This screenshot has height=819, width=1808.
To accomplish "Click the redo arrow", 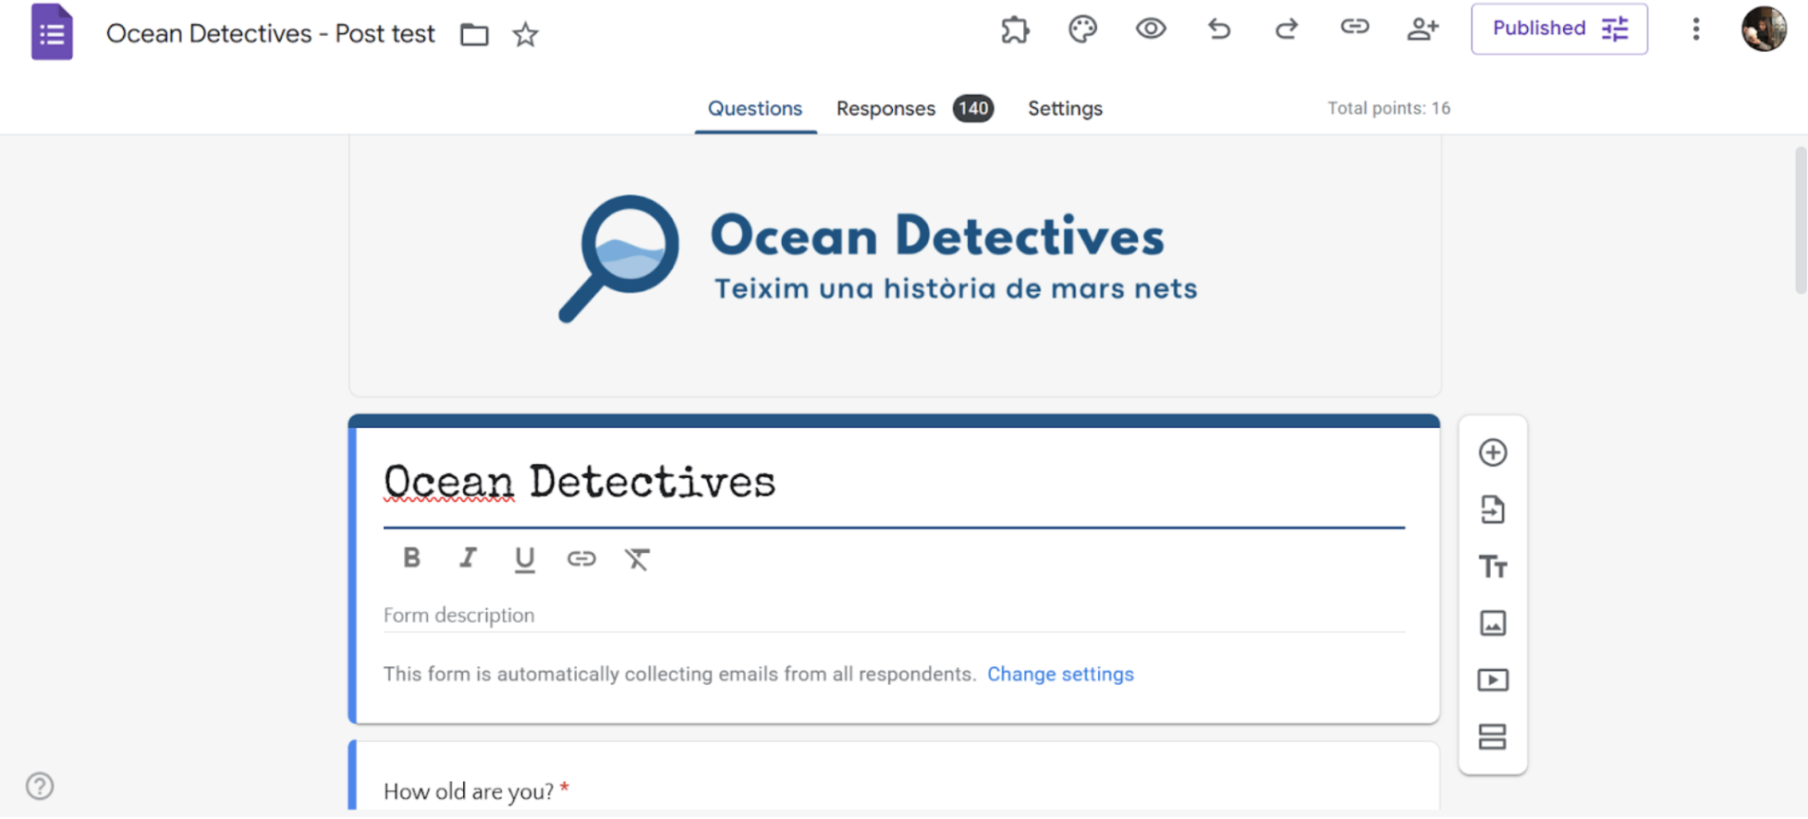I will coord(1287,30).
